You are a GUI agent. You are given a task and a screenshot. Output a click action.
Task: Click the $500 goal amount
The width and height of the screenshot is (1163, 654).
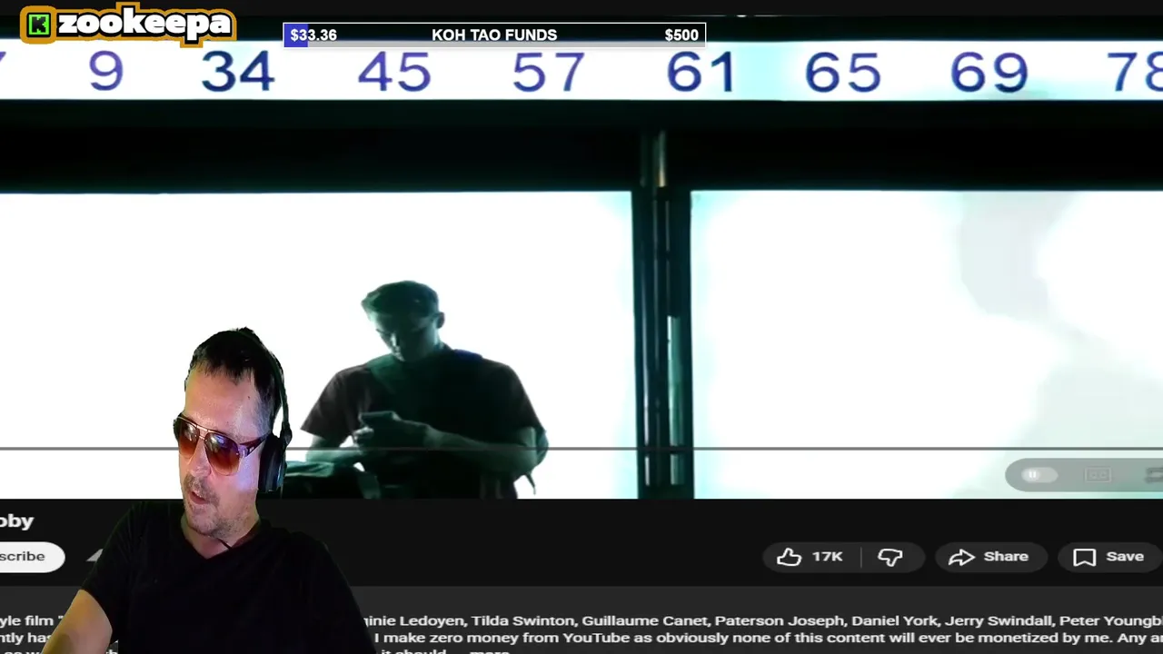[x=681, y=35]
